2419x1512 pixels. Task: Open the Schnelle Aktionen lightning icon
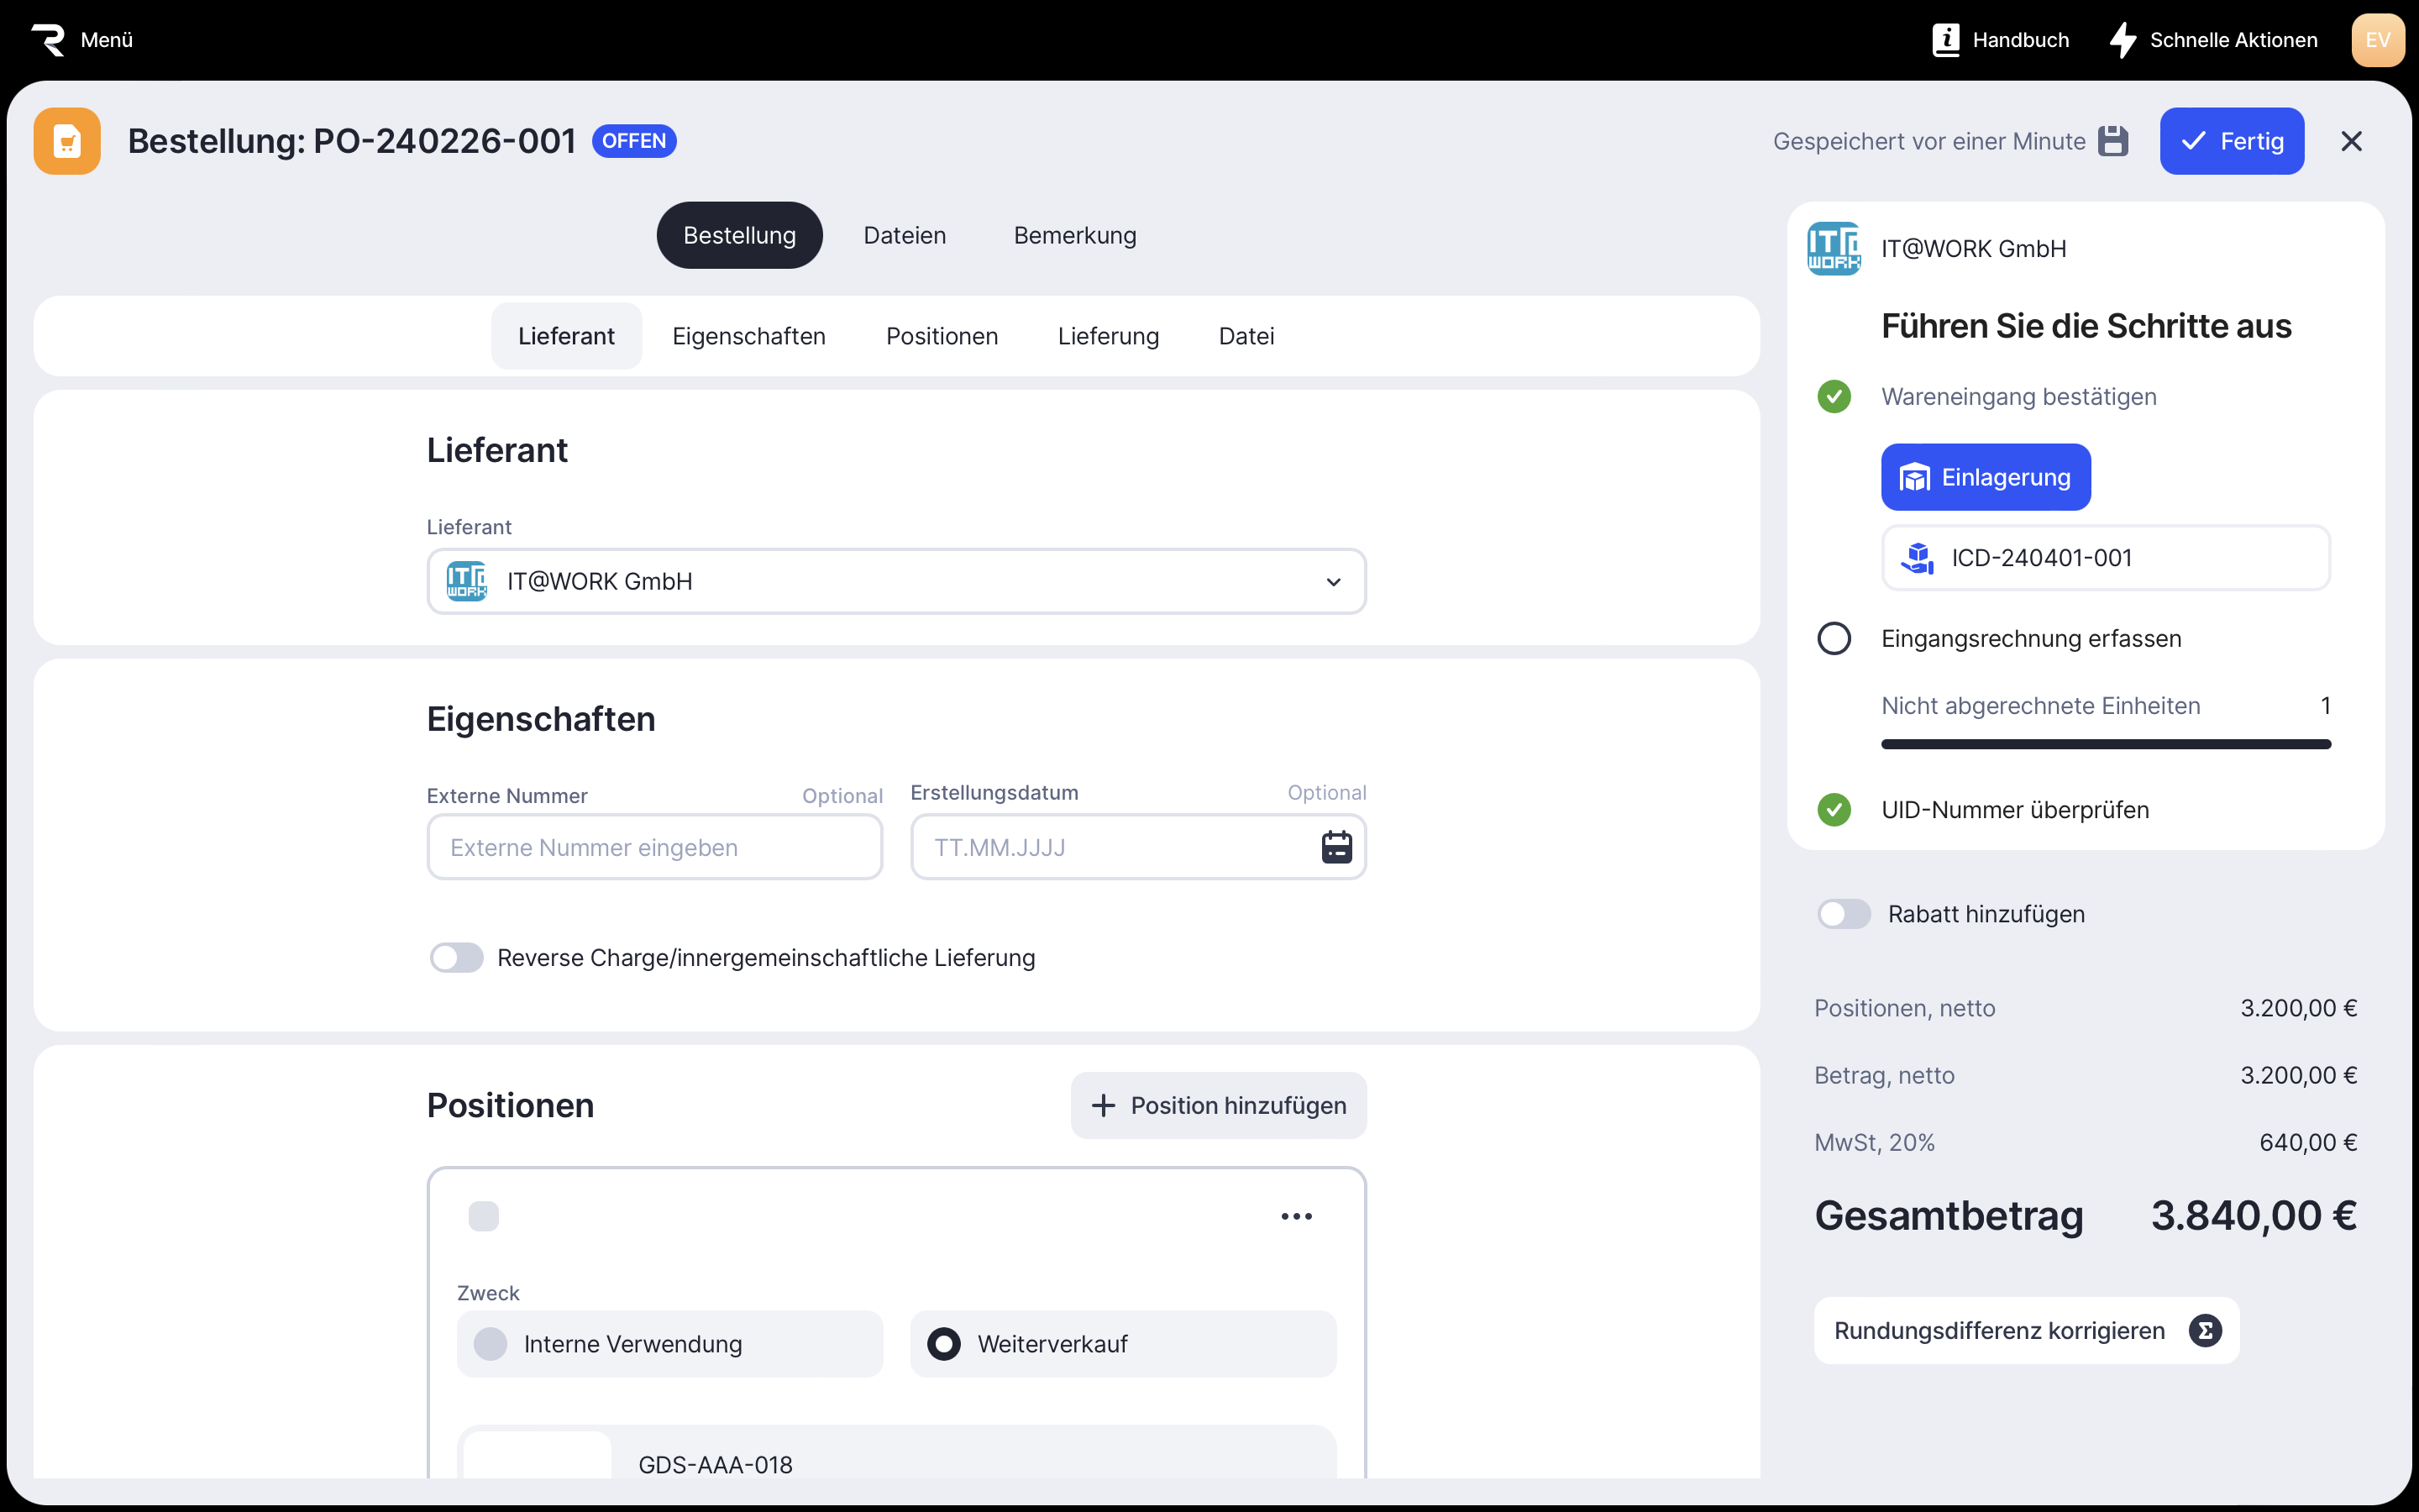[x=2123, y=40]
